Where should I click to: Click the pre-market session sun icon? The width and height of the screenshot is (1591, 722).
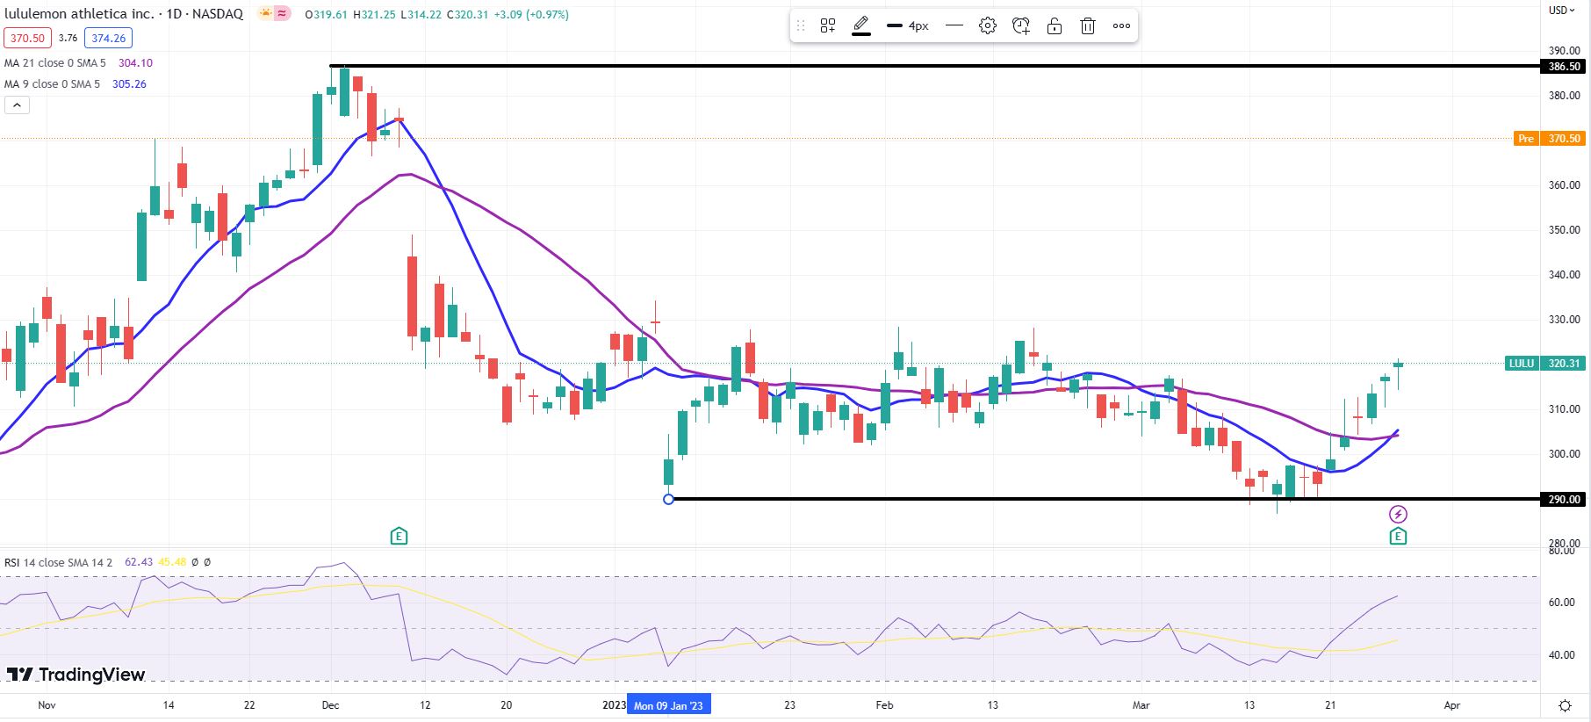pos(265,14)
